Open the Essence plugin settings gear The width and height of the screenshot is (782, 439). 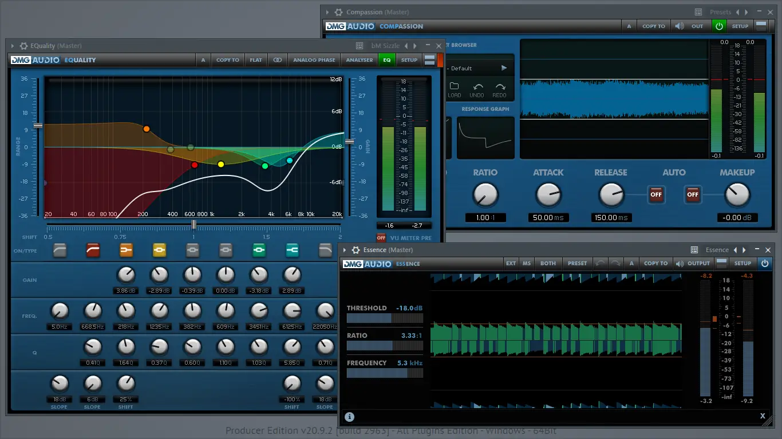[x=356, y=250]
